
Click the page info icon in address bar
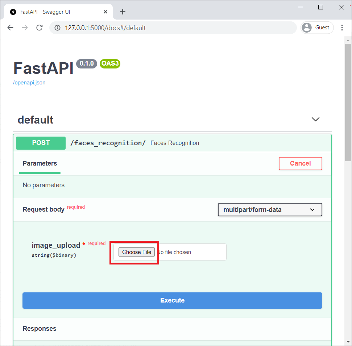pos(58,28)
